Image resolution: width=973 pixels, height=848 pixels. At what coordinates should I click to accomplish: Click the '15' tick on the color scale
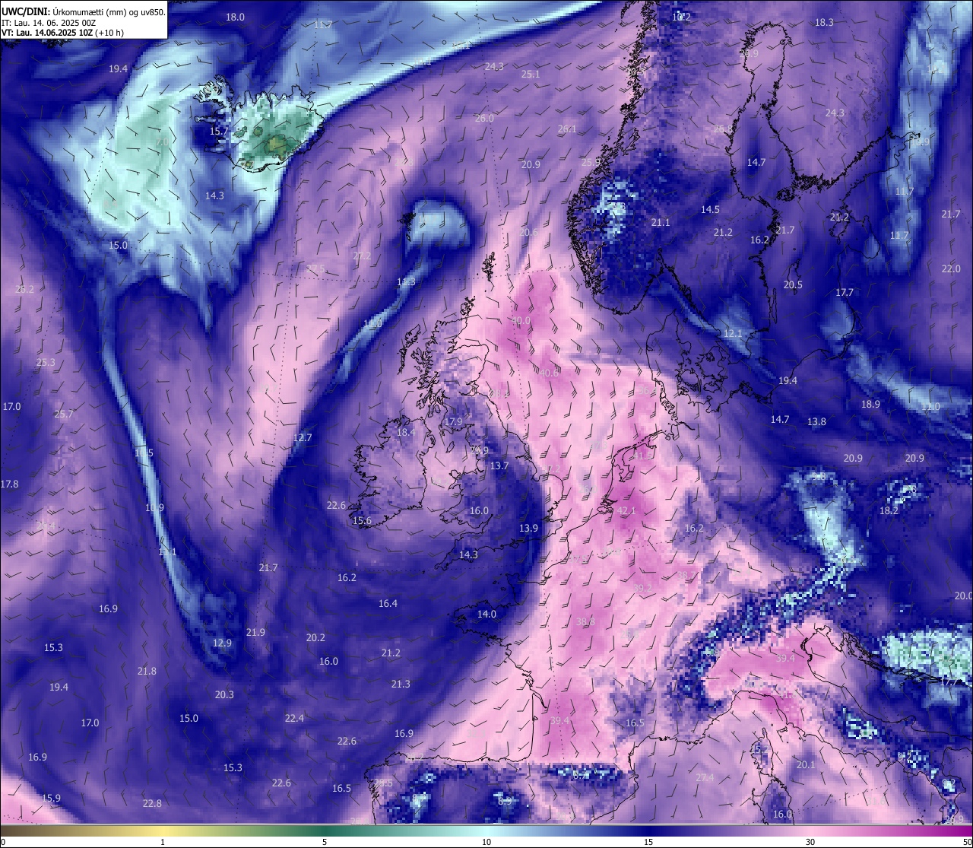pyautogui.click(x=648, y=842)
